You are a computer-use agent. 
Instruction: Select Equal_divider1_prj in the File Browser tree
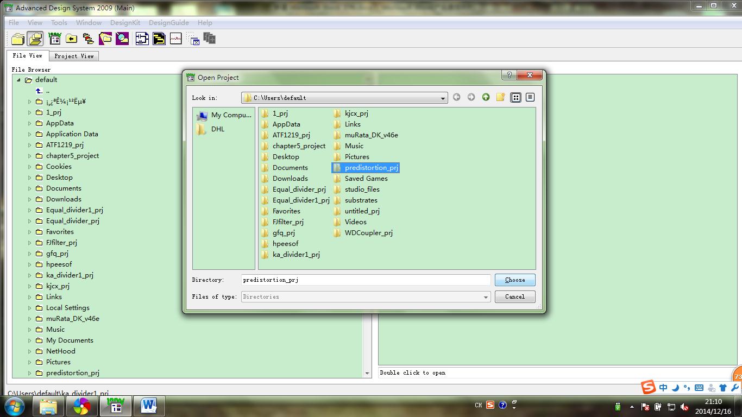point(74,210)
